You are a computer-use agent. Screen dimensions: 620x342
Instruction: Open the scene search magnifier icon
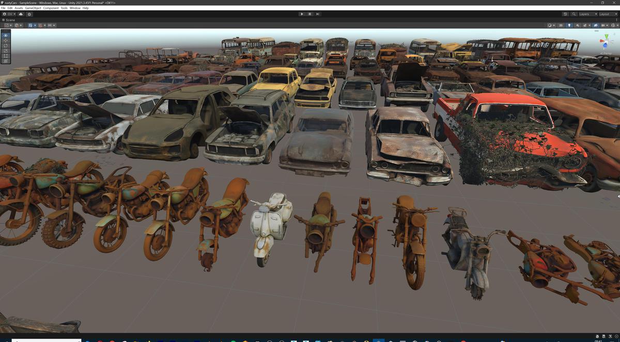pos(574,14)
